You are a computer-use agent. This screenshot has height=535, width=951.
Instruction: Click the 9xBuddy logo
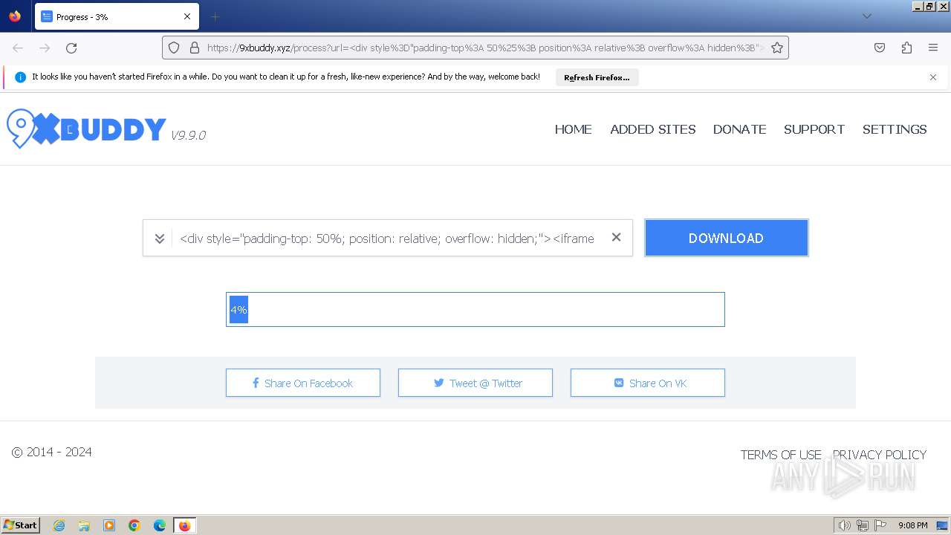tap(86, 129)
